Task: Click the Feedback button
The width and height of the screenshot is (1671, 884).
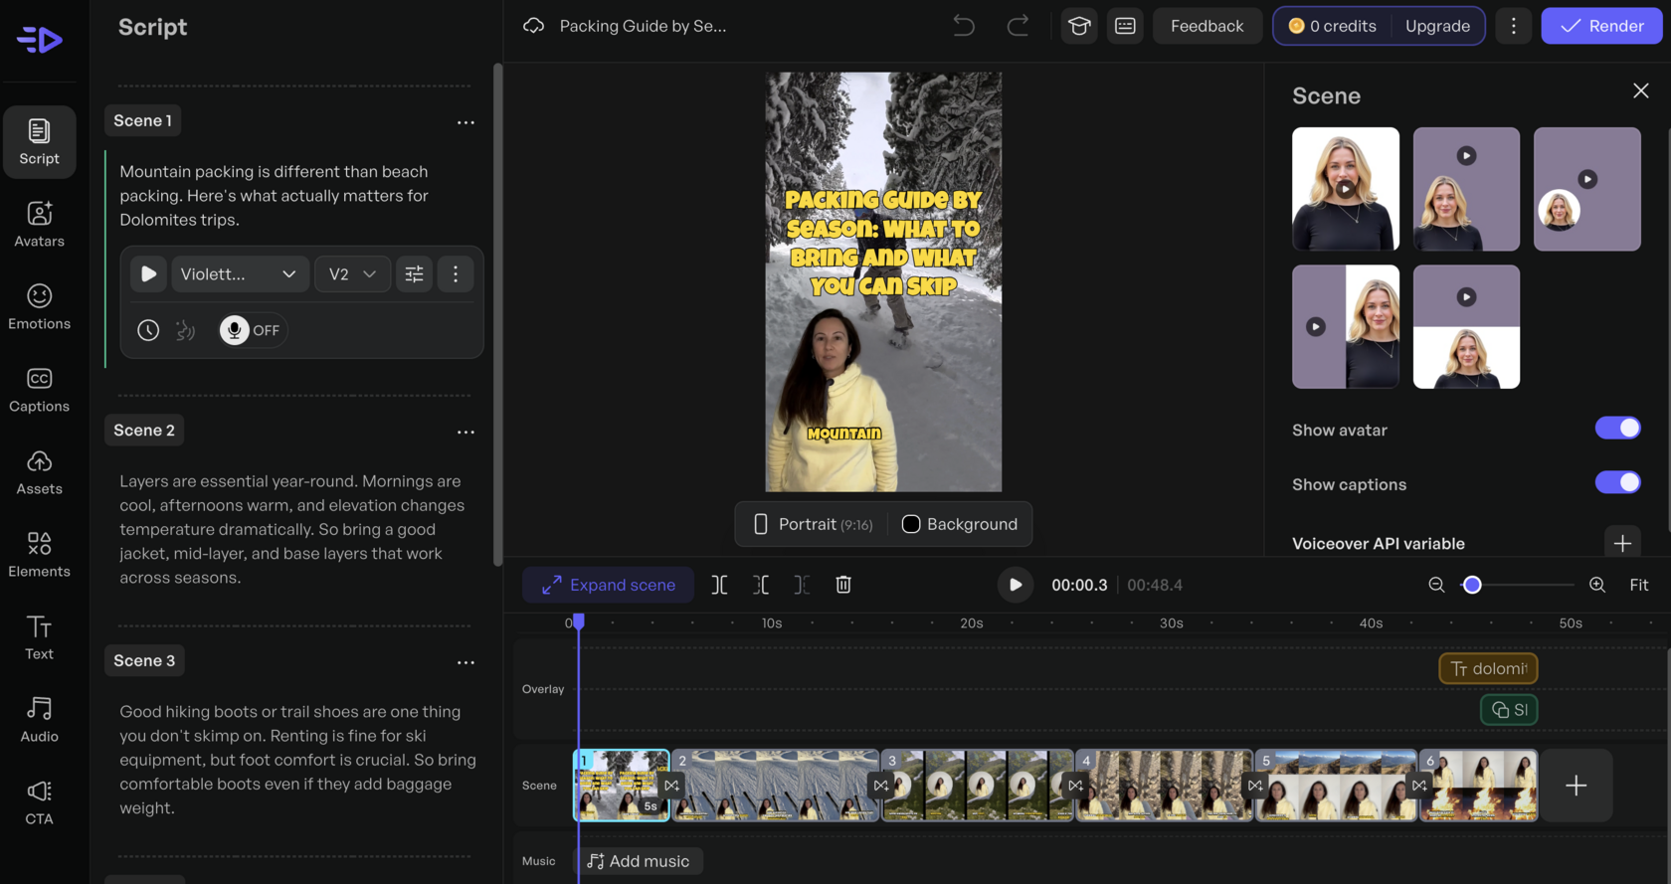Action: (x=1207, y=26)
